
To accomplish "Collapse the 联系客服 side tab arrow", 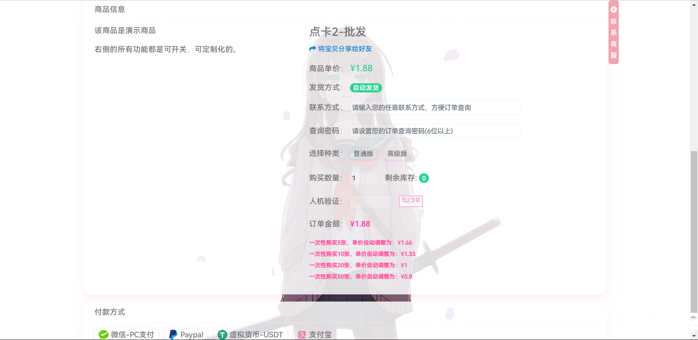I will click(x=614, y=10).
